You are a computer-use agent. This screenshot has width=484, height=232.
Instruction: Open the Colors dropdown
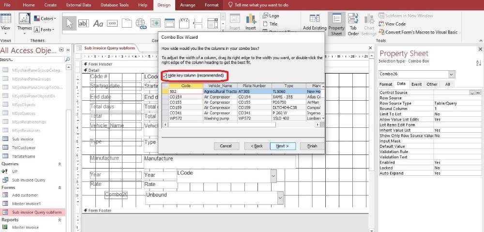pos(45,18)
